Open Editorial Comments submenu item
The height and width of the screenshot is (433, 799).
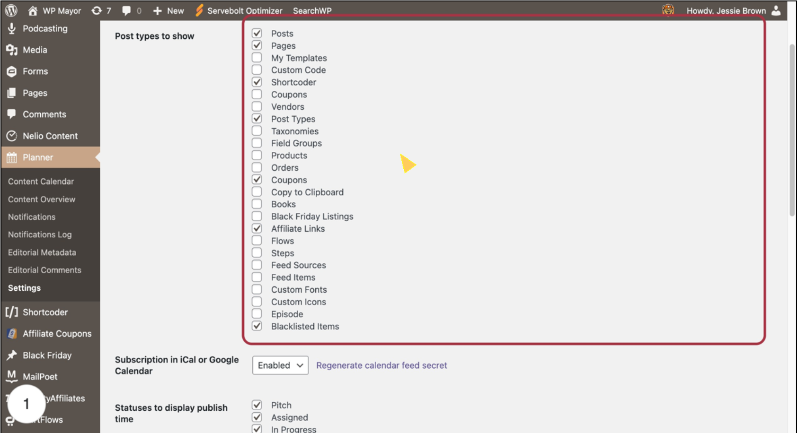tap(44, 270)
